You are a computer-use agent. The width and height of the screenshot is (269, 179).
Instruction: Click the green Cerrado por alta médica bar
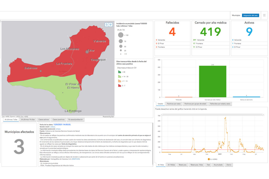click(x=212, y=81)
